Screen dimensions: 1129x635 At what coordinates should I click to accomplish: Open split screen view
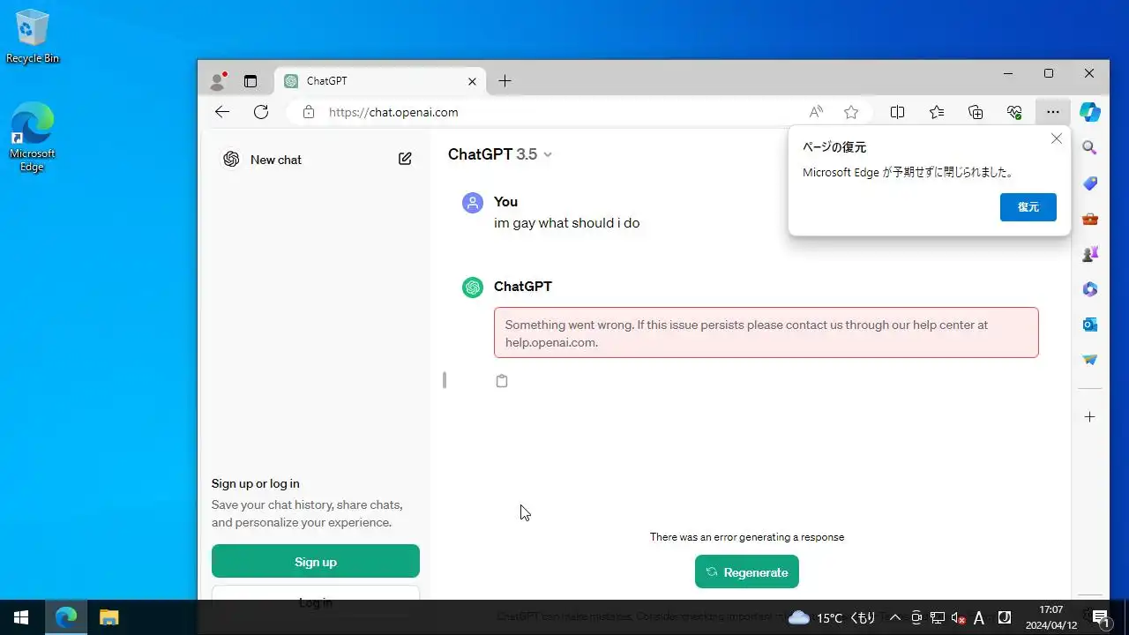pos(897,112)
